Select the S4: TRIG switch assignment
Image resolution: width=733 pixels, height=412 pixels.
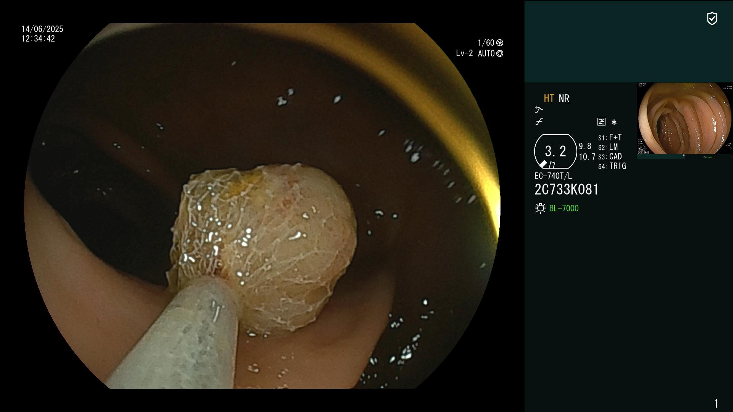tap(612, 166)
